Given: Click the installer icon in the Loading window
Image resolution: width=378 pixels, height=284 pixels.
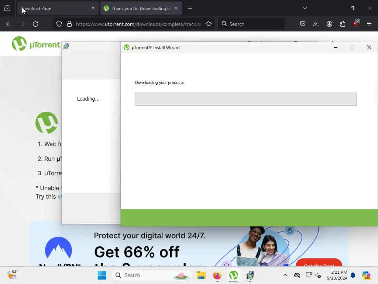Looking at the screenshot, I should tap(66, 46).
